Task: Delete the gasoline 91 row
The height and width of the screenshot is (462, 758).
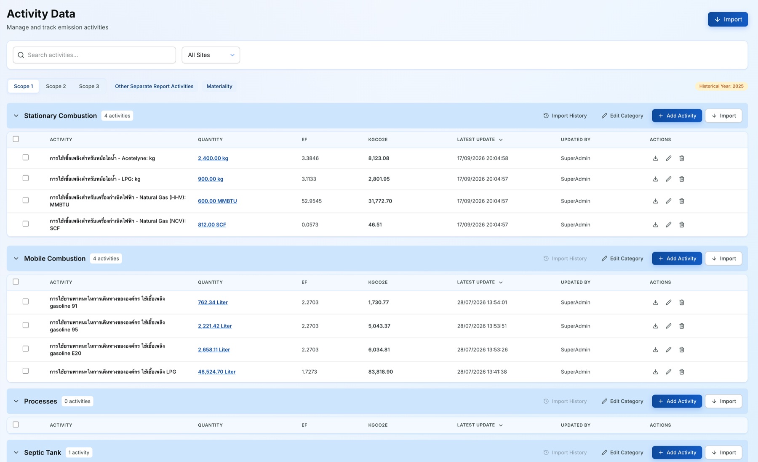Action: click(x=681, y=302)
